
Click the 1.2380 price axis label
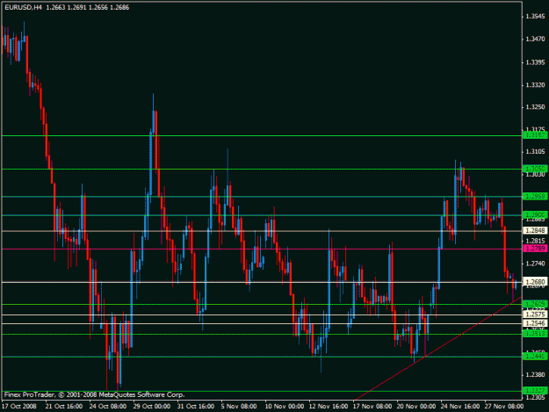(535, 375)
